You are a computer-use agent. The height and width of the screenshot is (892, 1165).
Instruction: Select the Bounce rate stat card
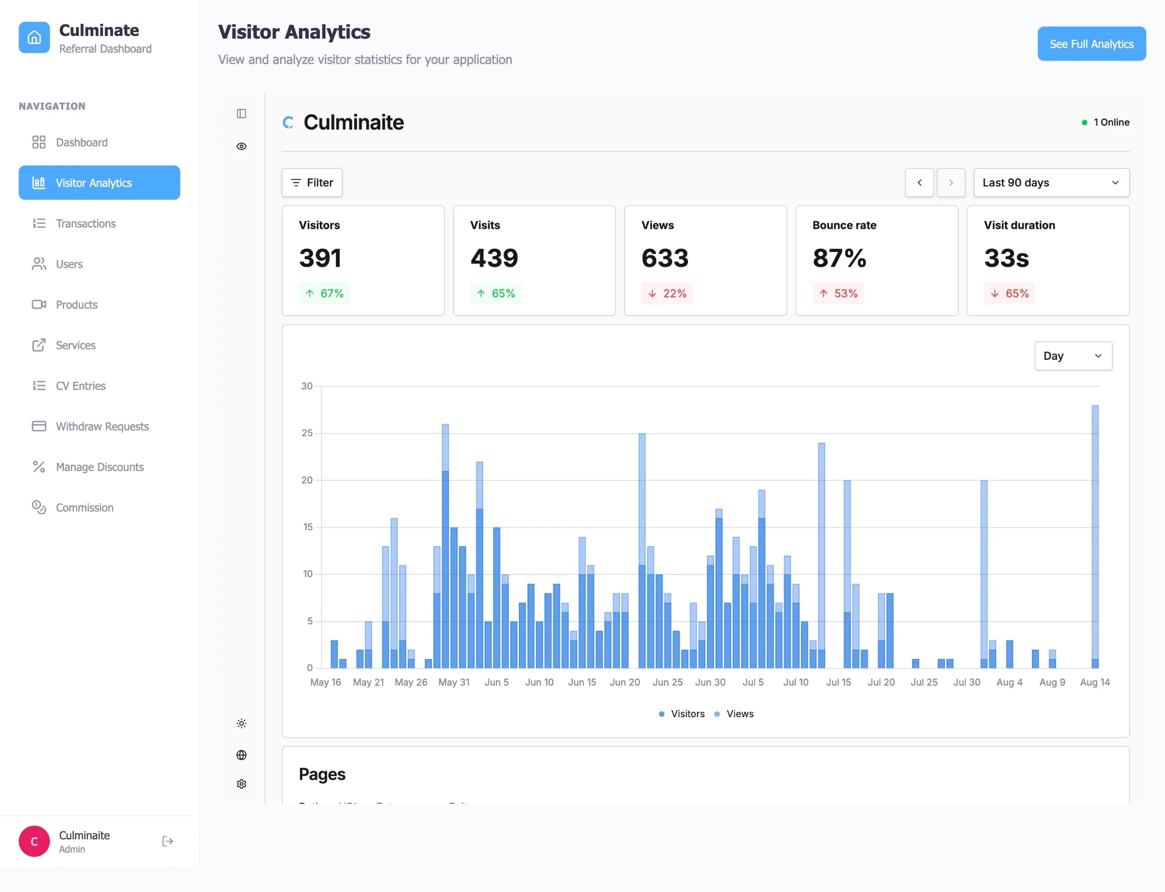tap(877, 261)
